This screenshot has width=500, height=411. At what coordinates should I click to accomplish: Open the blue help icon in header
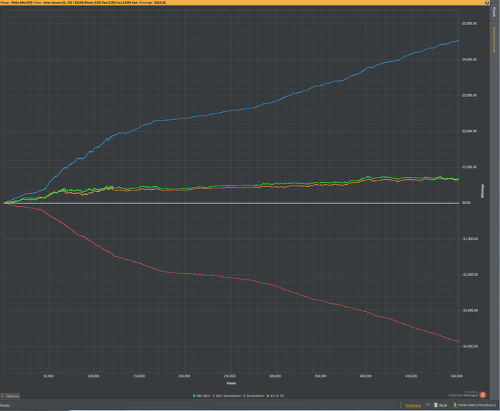coord(487,3)
